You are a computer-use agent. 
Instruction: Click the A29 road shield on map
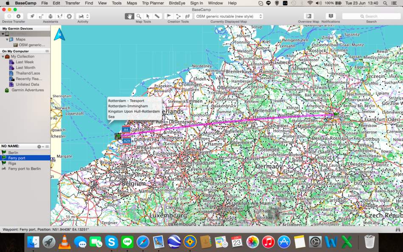[x=127, y=141]
